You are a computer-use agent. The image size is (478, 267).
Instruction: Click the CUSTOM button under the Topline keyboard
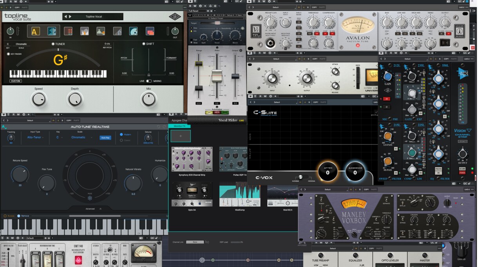pos(16,81)
